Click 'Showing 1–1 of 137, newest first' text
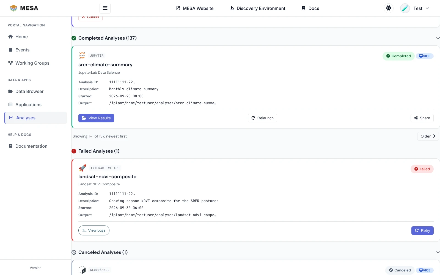This screenshot has width=440, height=275. (x=100, y=136)
